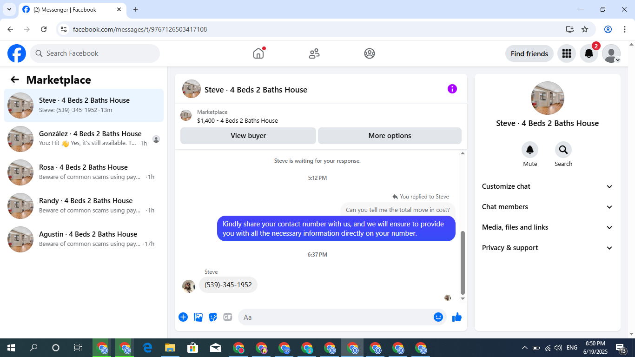This screenshot has height=357, width=635.
Task: Show hidden system tray icons
Action: pyautogui.click(x=525, y=348)
